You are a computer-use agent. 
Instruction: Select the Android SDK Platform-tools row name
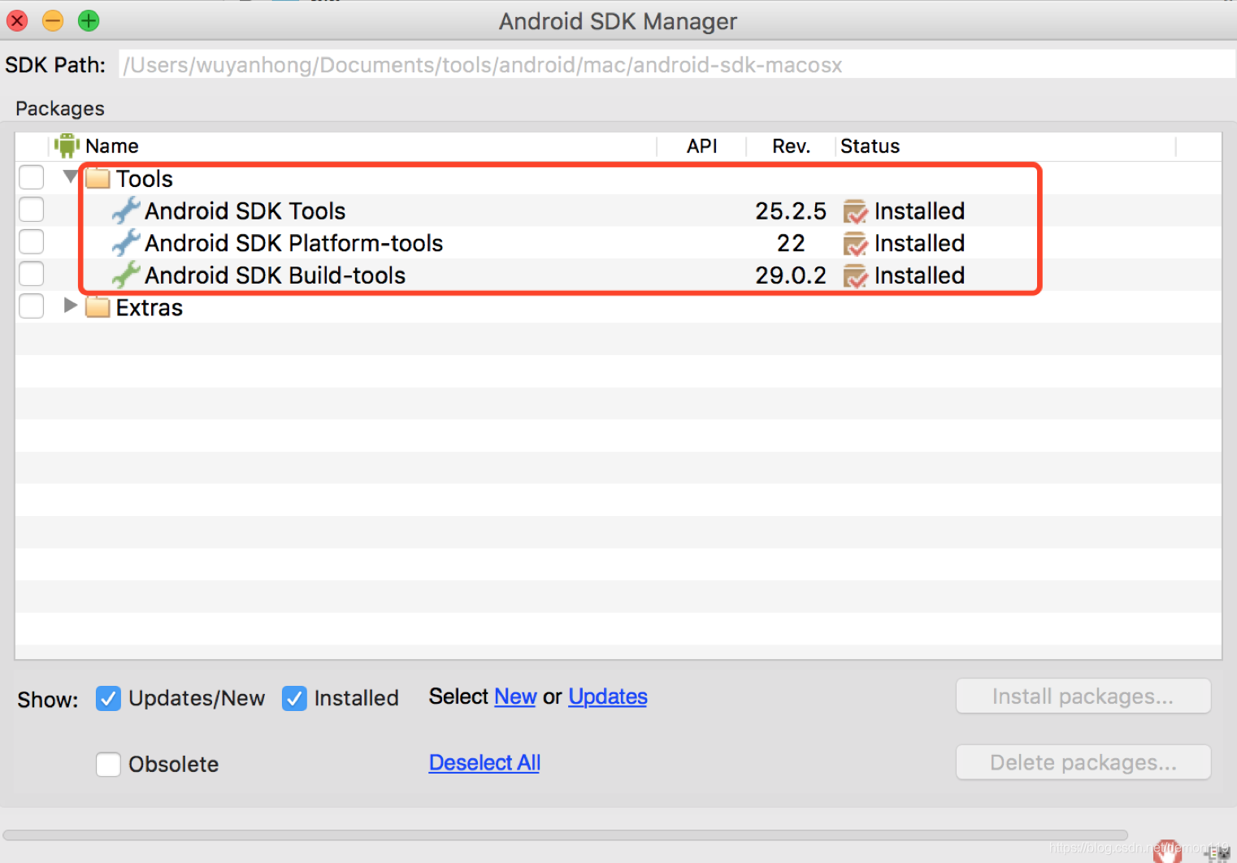[294, 244]
